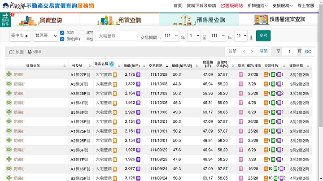Open the 豐原區 district dropdown
This screenshot has height=181, width=323.
[x=45, y=36]
